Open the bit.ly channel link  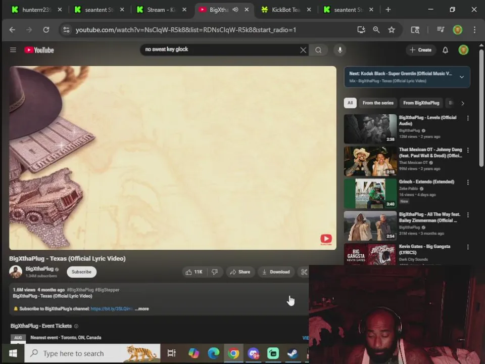[x=112, y=308]
